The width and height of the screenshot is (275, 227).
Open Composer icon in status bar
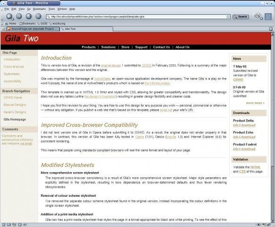coord(14,225)
